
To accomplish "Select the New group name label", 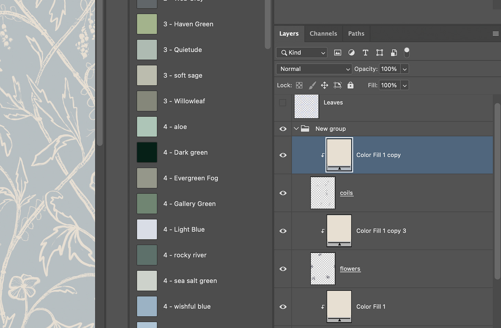I will pyautogui.click(x=331, y=129).
